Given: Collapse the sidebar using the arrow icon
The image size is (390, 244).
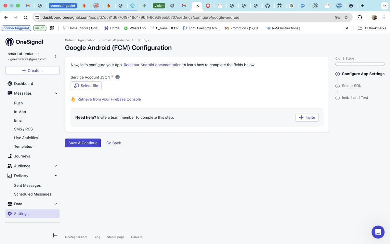Looking at the screenshot, I should click(55, 235).
